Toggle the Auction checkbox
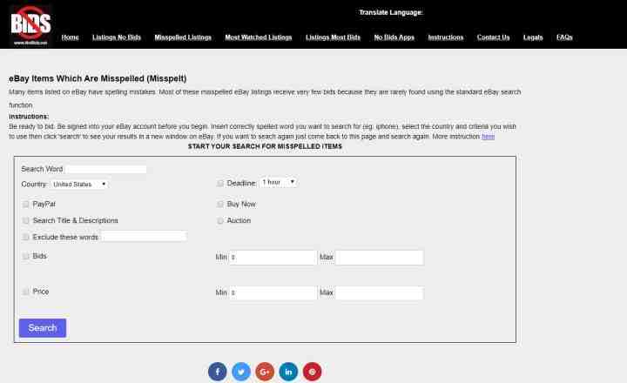Viewport: 627px width, 383px height. coord(220,221)
